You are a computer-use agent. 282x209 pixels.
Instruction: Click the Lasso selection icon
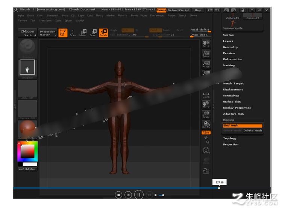[x=206, y=171]
